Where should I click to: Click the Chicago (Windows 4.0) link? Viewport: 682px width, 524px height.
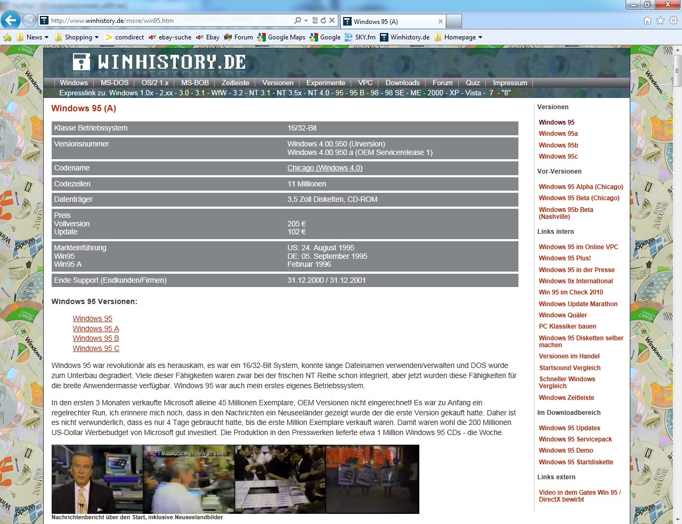pyautogui.click(x=324, y=168)
